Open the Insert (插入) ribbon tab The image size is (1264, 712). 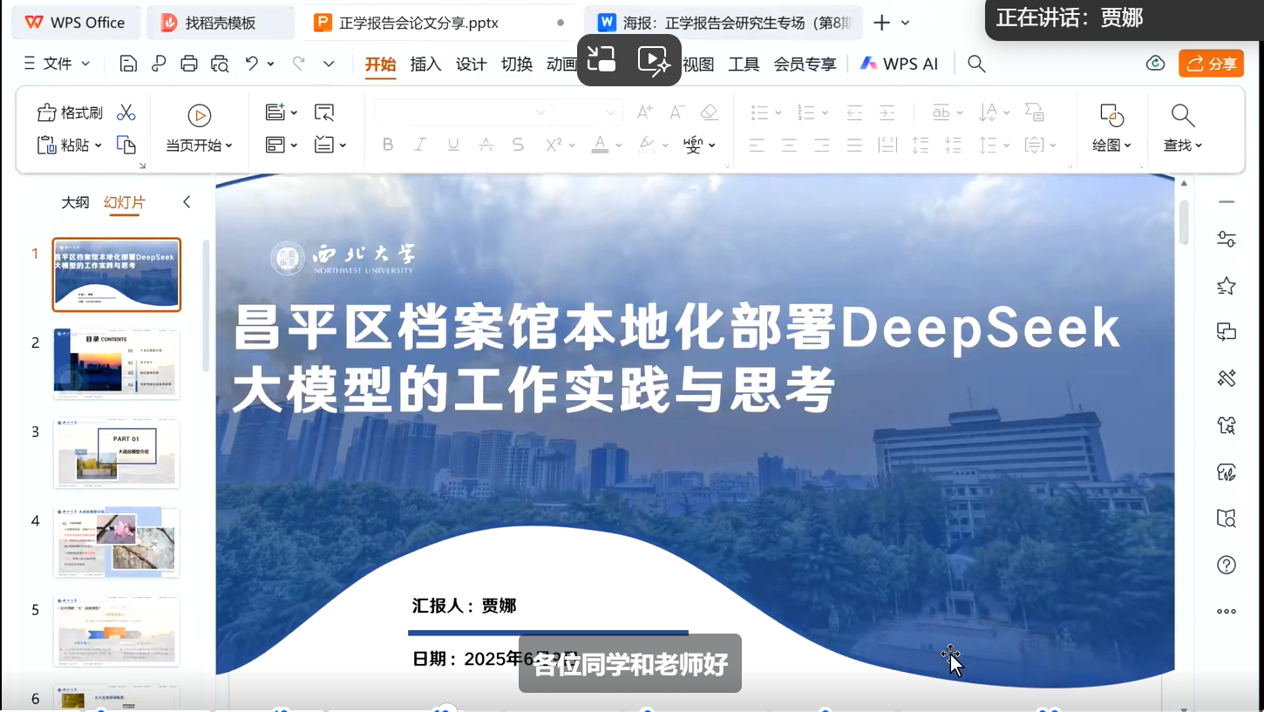[425, 64]
